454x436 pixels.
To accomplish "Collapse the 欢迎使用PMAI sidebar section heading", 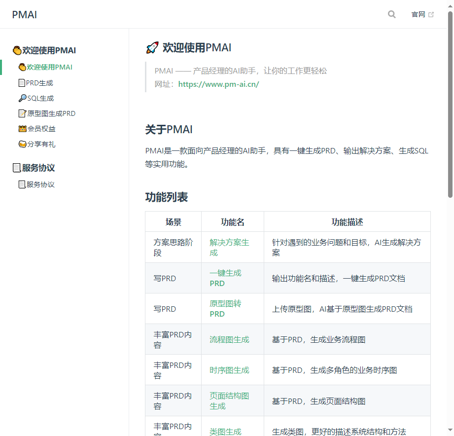I will (x=44, y=50).
